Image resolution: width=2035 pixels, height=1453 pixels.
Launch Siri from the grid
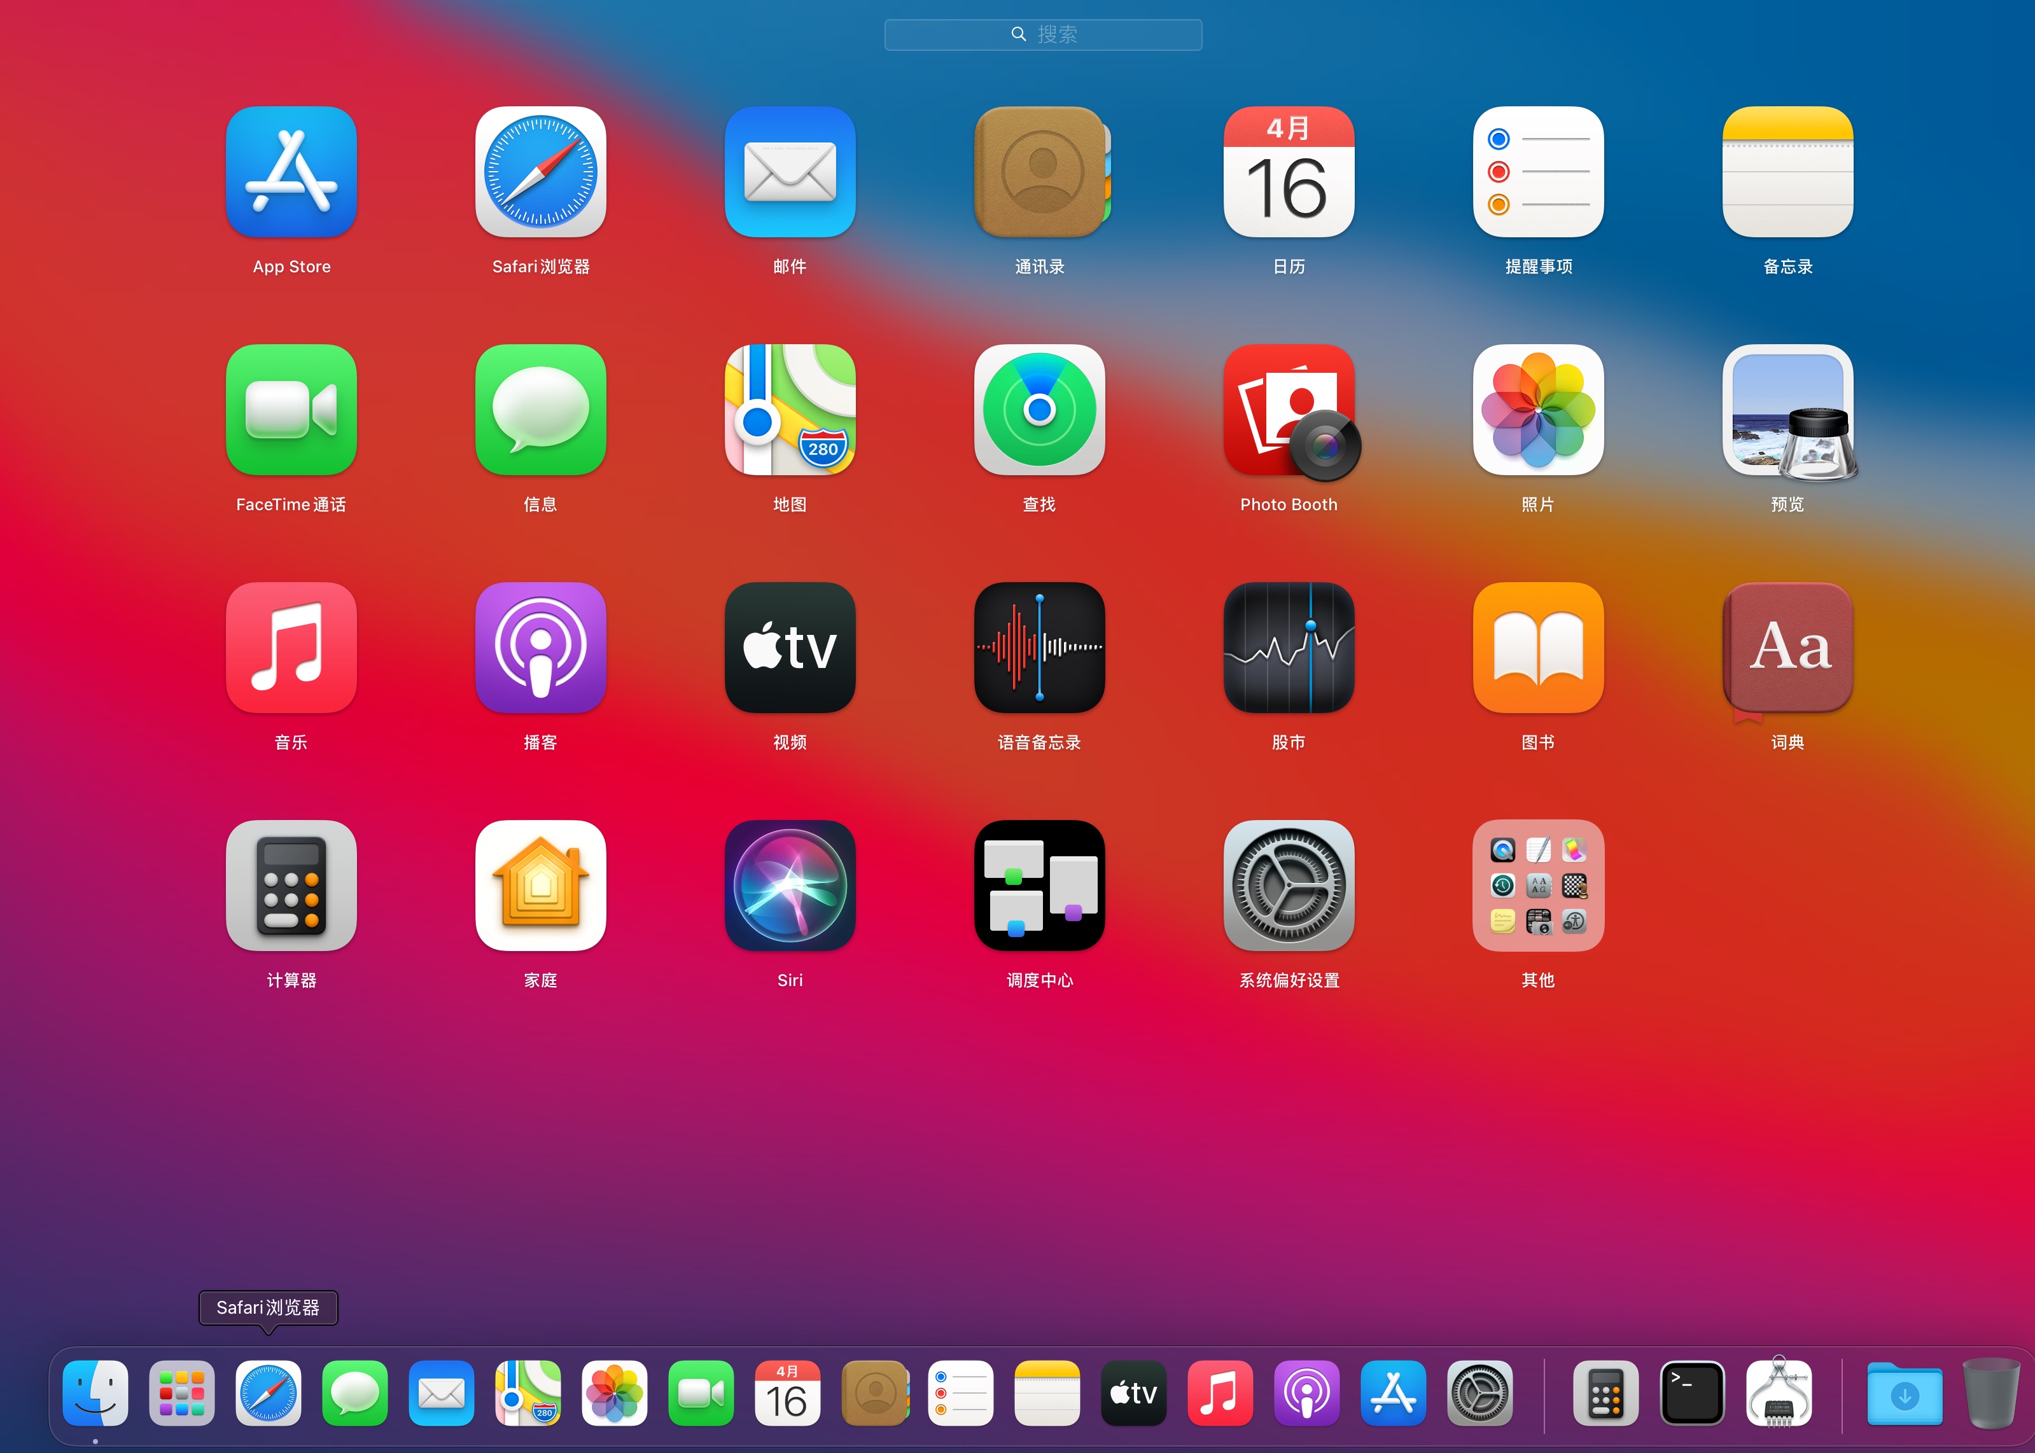(x=789, y=886)
